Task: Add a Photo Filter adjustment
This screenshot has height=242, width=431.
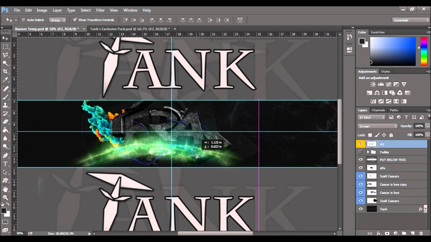Action: 392,93
